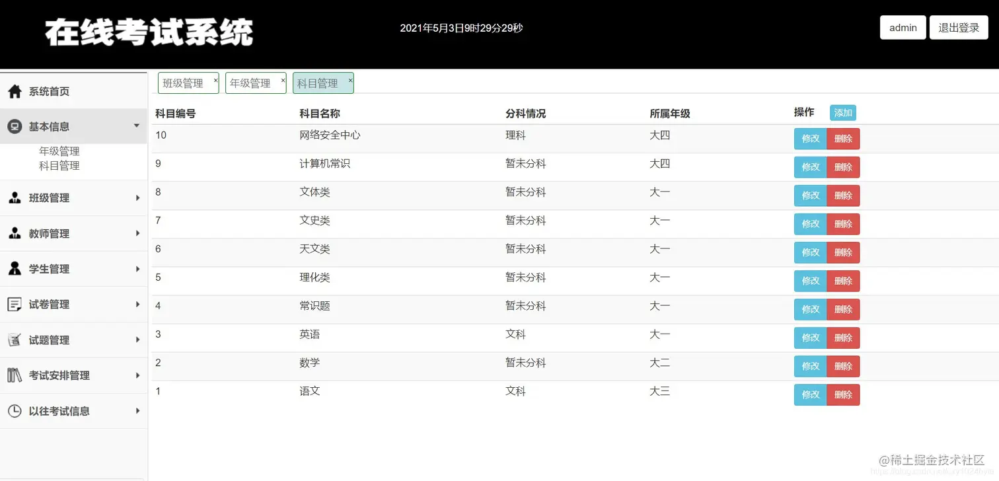Image resolution: width=999 pixels, height=481 pixels.
Task: Click the person icon beside 学生管理
Action: (15, 269)
